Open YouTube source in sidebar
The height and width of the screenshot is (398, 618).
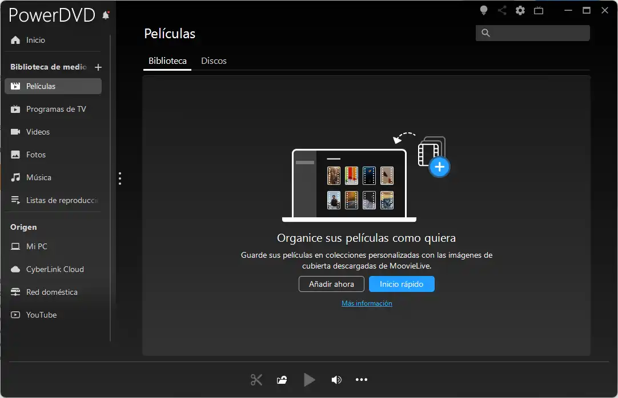point(53,315)
